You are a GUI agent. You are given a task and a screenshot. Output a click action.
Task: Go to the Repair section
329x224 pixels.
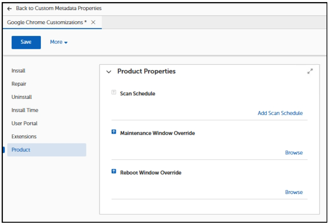coord(19,84)
